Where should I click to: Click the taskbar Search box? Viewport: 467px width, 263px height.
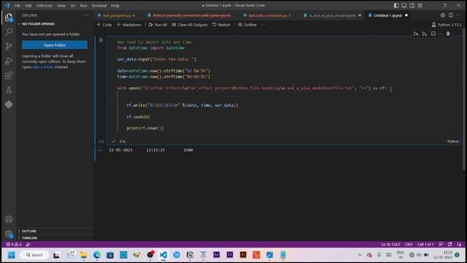tap(34, 255)
